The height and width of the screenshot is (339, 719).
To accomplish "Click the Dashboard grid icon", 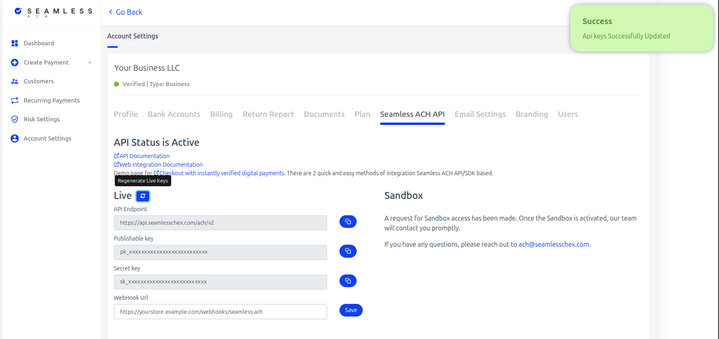I will pyautogui.click(x=15, y=43).
